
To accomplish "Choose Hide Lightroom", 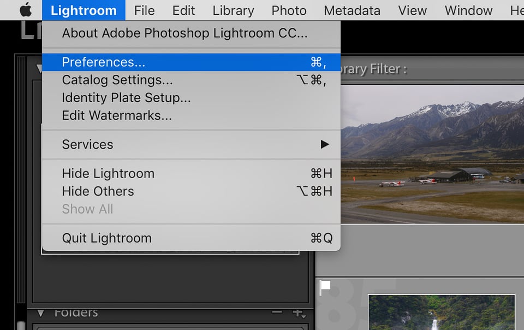I will 191,174.
